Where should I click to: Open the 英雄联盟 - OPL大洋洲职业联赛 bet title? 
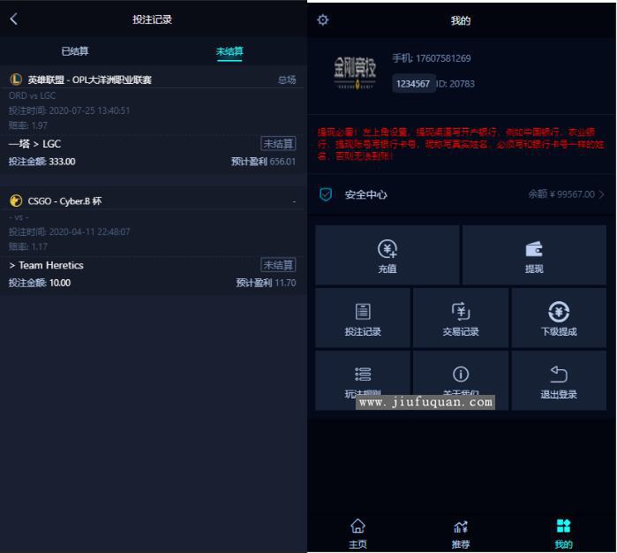click(x=89, y=80)
